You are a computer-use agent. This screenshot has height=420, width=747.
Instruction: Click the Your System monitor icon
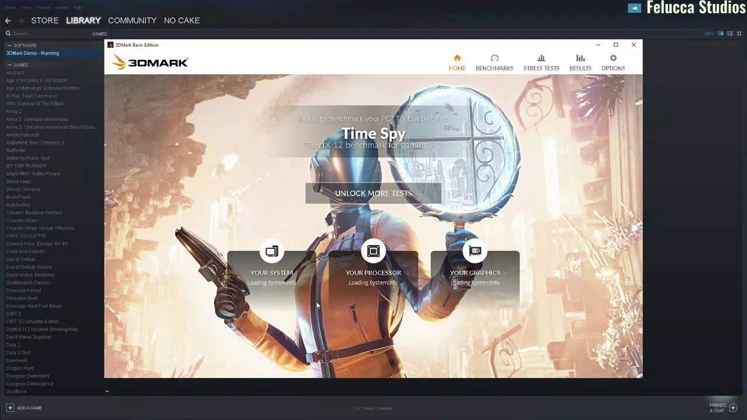pos(271,251)
